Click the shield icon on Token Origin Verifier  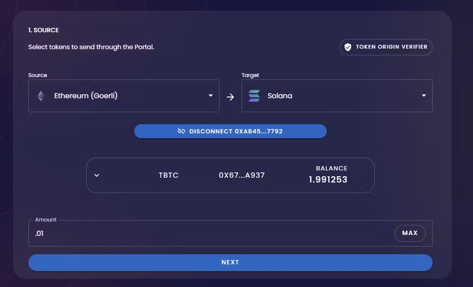point(348,47)
